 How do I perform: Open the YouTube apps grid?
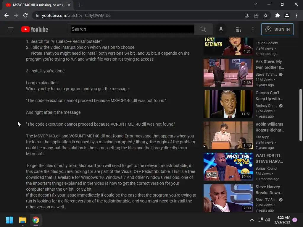(x=239, y=29)
